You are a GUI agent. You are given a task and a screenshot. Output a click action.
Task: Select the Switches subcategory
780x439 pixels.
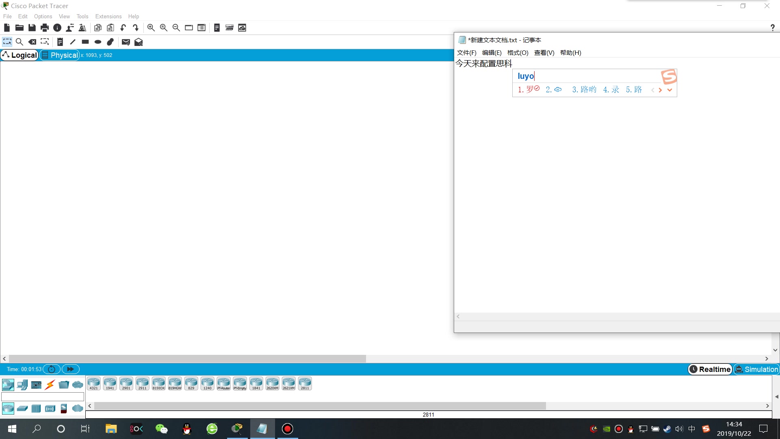tap(22, 408)
